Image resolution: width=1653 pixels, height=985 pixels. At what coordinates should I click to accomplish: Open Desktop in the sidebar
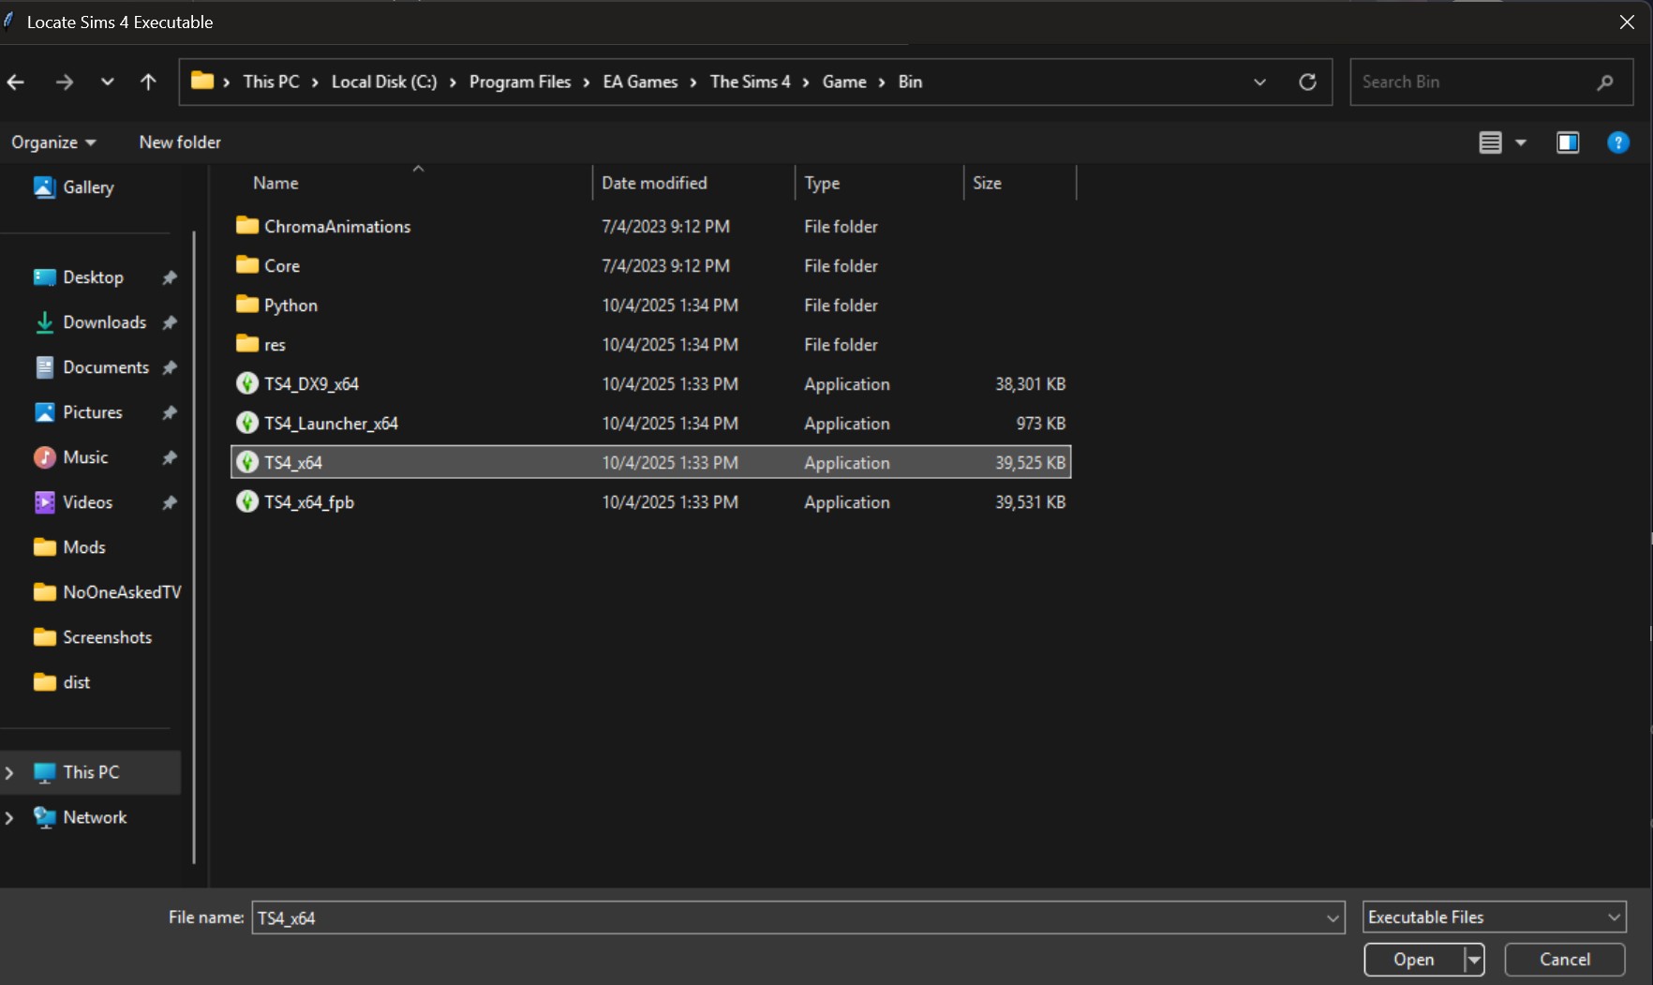pos(93,277)
